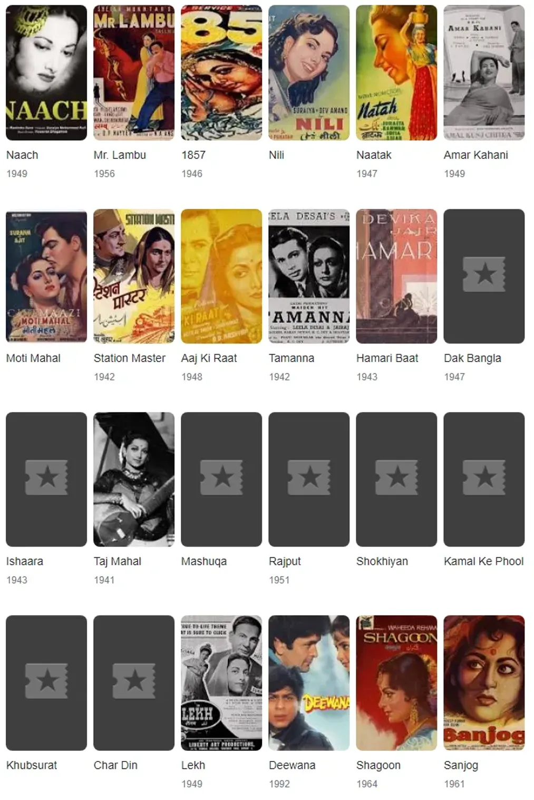534x800 pixels.
Task: Select the Mr. Lambu poster thumbnail
Action: coord(134,73)
